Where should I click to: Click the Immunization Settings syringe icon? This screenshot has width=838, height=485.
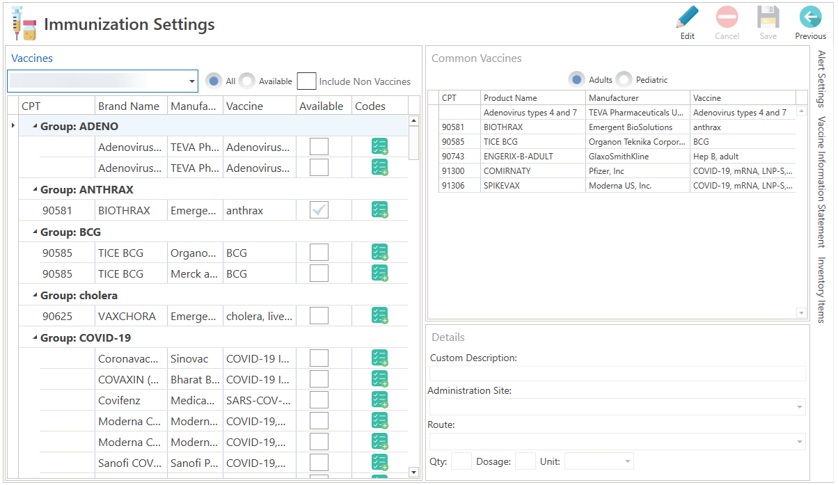click(x=24, y=24)
